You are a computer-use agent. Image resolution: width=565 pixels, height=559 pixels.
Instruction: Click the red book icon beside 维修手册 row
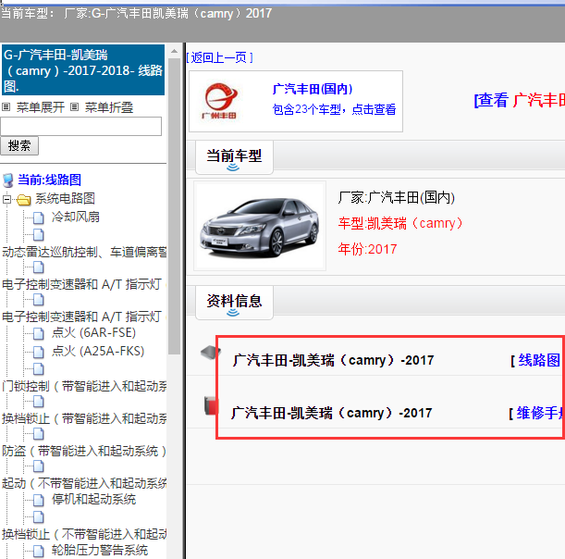click(x=211, y=405)
